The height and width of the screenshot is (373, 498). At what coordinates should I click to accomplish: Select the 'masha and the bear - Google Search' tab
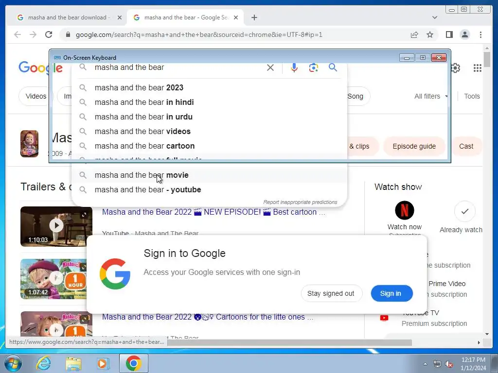pos(186,17)
